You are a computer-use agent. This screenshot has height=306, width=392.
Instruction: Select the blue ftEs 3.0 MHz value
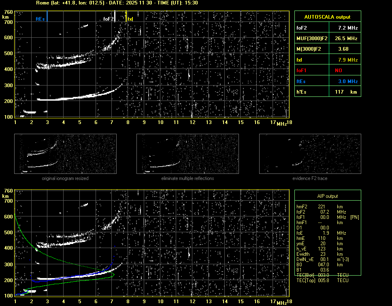click(348, 81)
